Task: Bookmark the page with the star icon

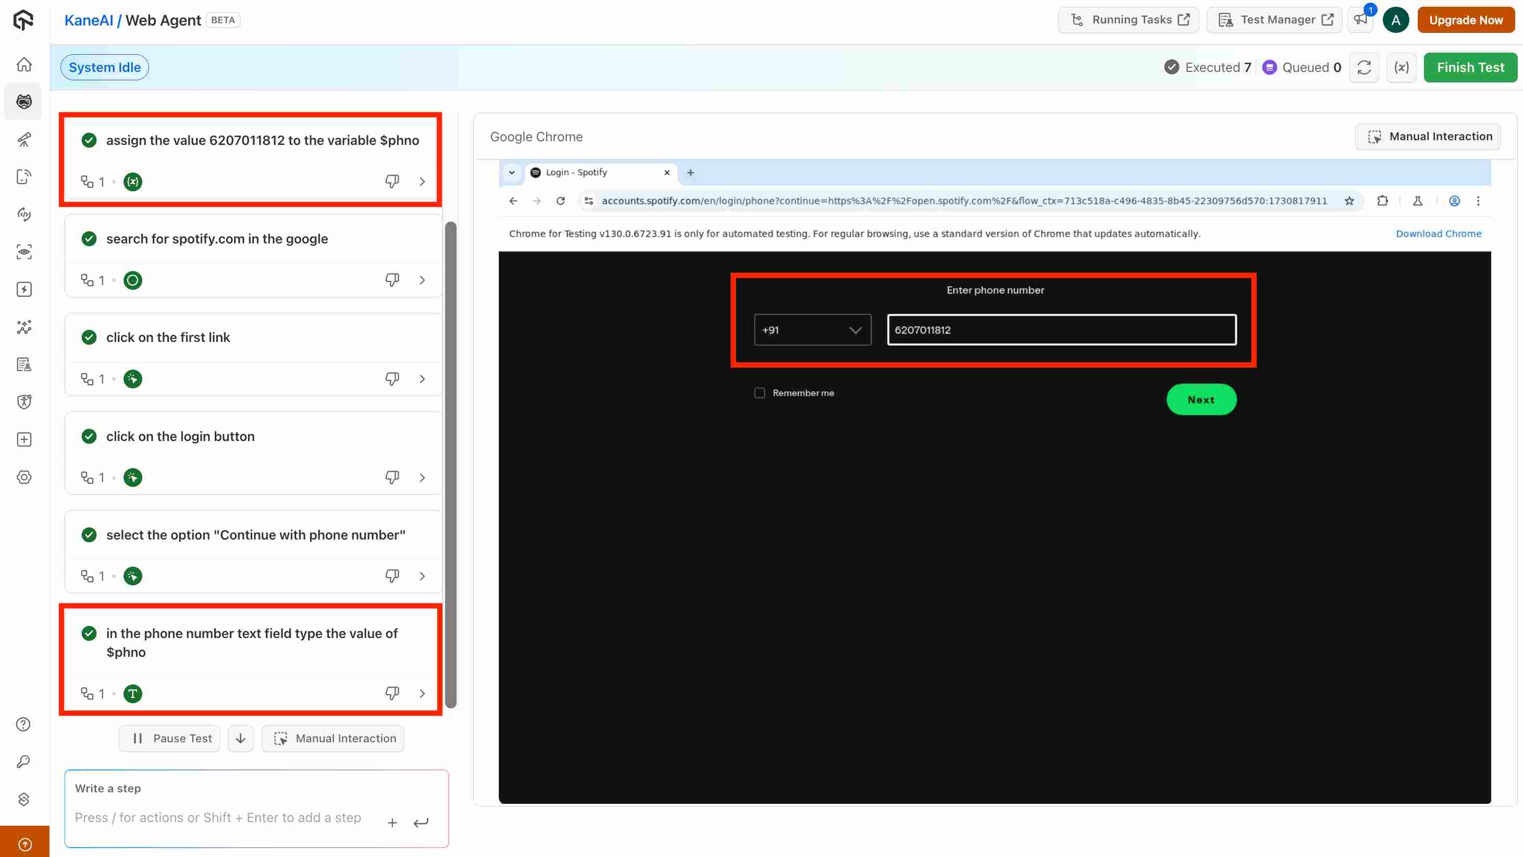Action: [1349, 201]
